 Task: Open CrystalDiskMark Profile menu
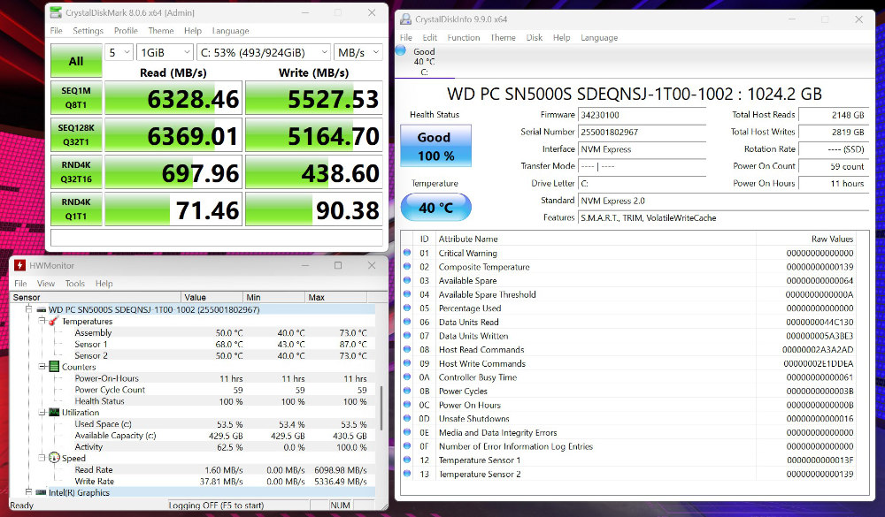pyautogui.click(x=126, y=30)
